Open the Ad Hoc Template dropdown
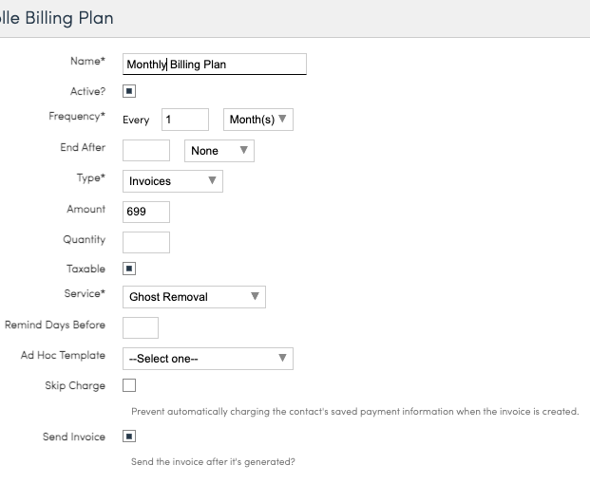The width and height of the screenshot is (590, 483). click(x=207, y=358)
